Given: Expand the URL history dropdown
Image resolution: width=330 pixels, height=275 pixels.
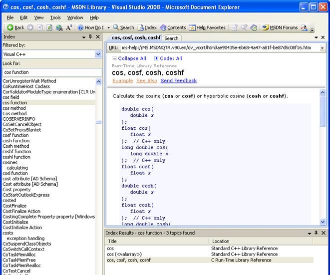Looking at the screenshot, I should point(322,48).
